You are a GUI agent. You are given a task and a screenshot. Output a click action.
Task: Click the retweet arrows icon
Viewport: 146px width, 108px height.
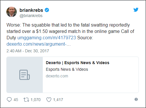[26, 100]
